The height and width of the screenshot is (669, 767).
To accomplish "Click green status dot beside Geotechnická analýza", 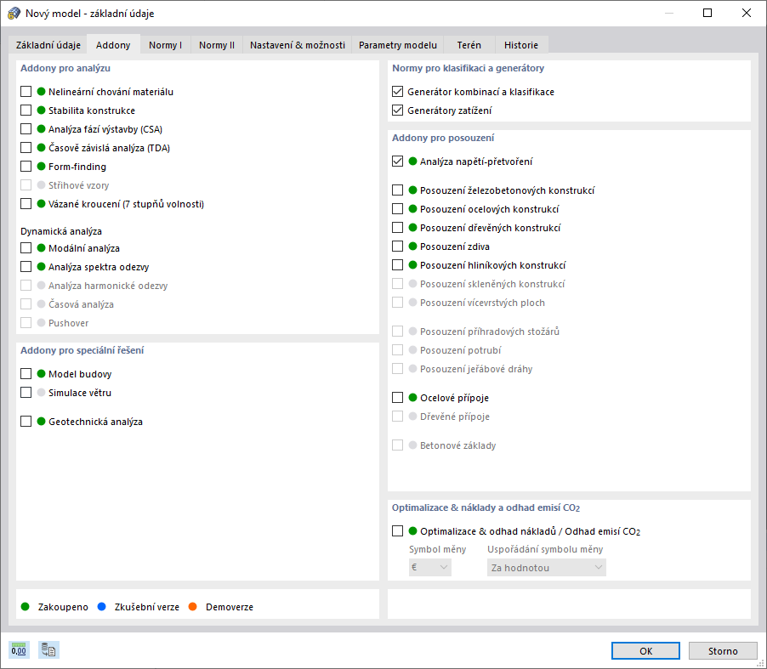I will 42,421.
